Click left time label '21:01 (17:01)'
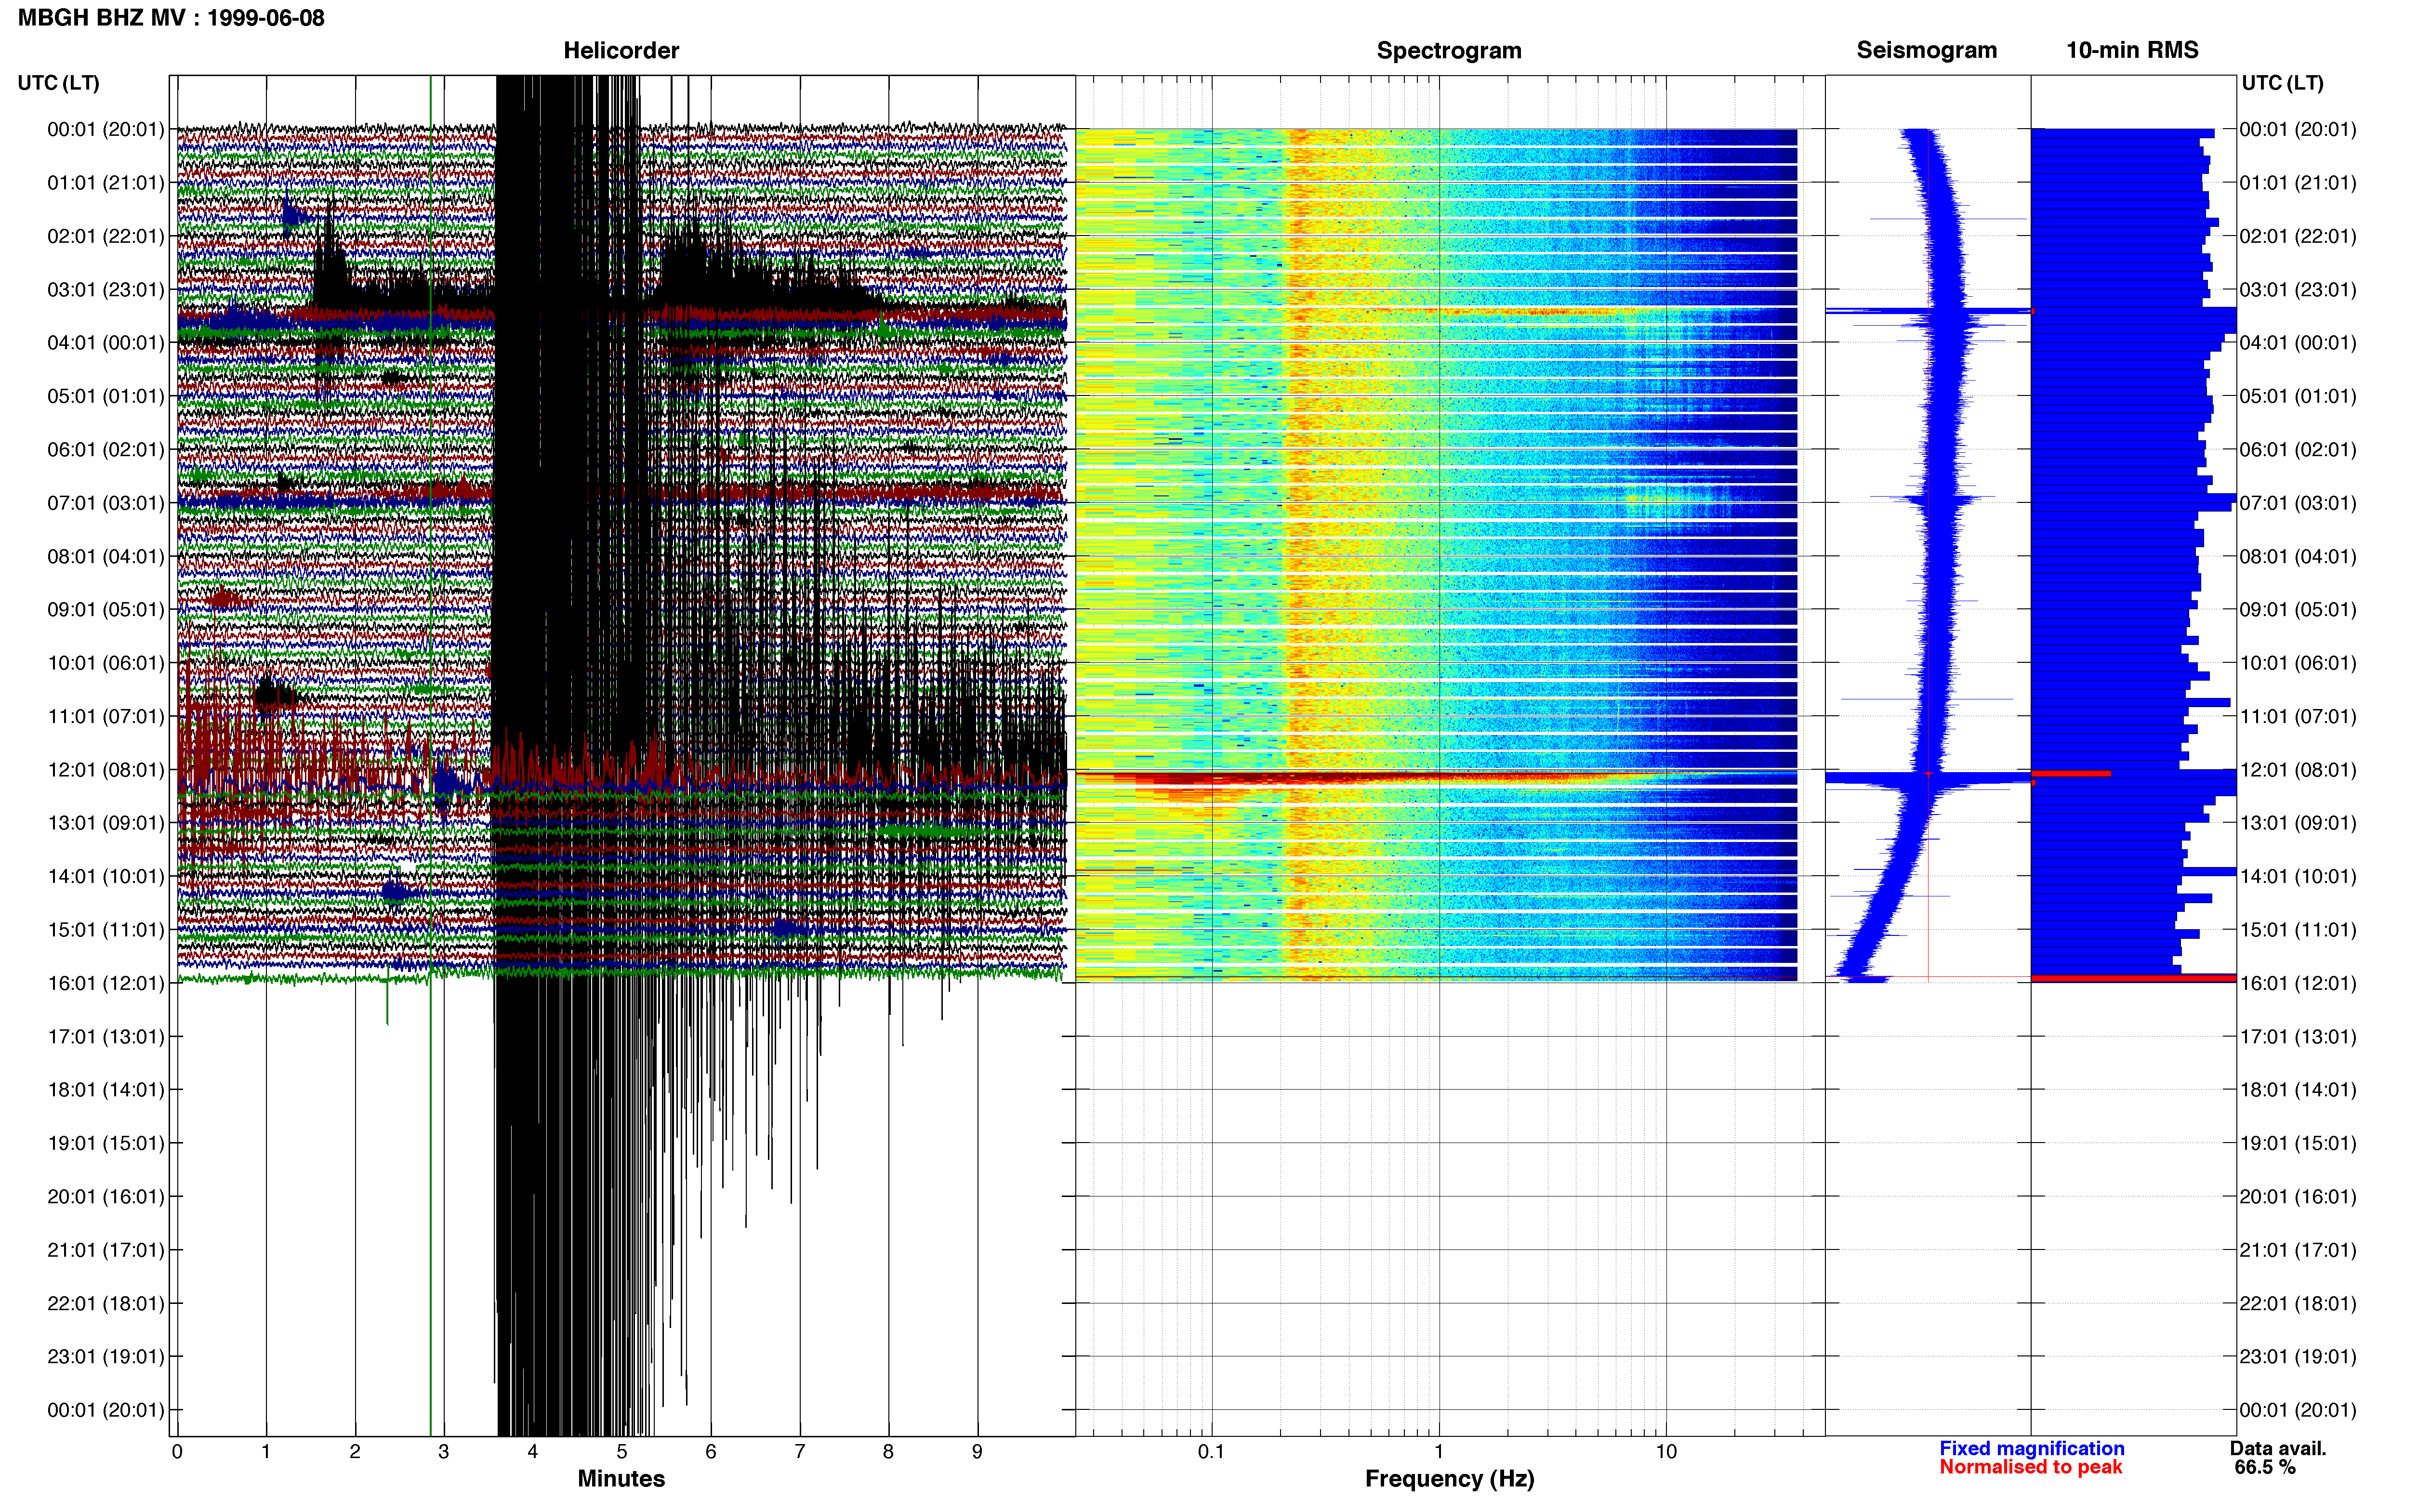Viewport: 2418px width, 1512px height. 105,1249
